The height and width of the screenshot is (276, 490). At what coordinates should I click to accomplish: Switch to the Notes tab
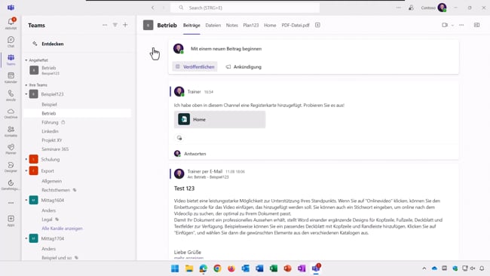click(x=232, y=25)
